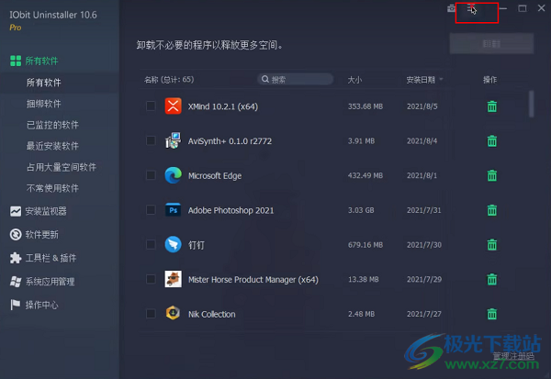Click the 2021/7/27 install date

point(423,314)
